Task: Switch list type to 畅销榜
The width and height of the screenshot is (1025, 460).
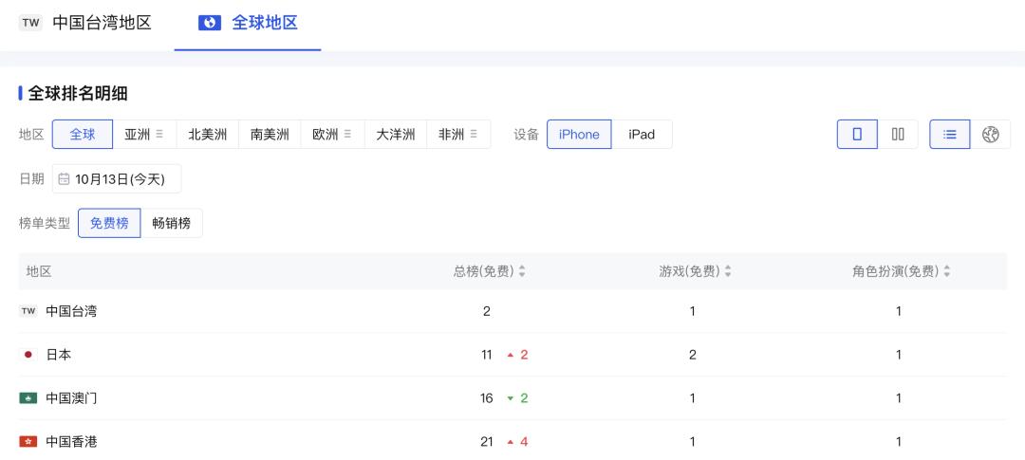Action: point(172,223)
